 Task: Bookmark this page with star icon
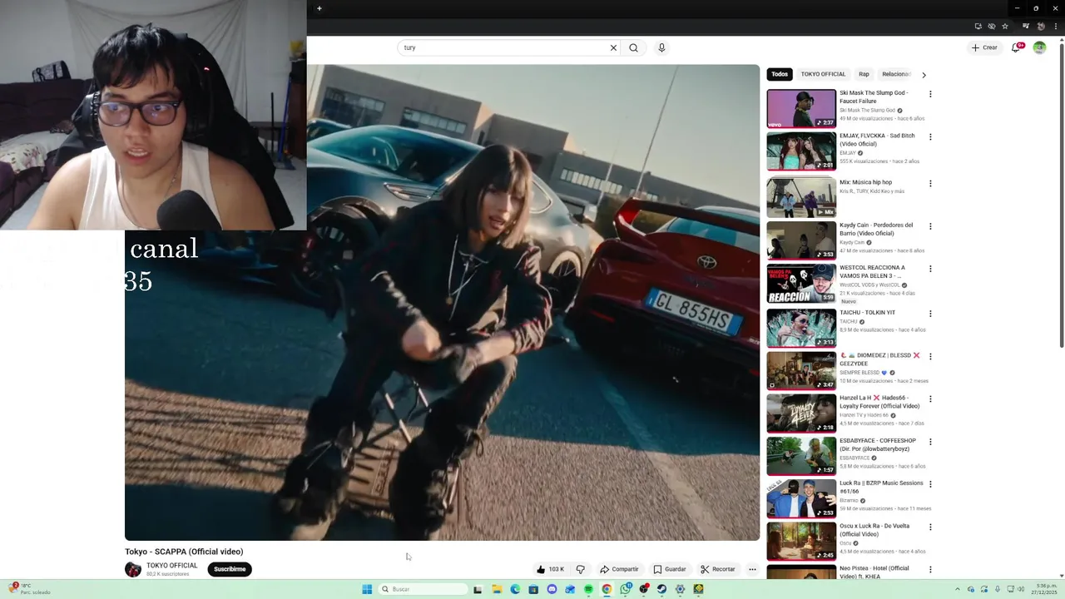[1004, 26]
